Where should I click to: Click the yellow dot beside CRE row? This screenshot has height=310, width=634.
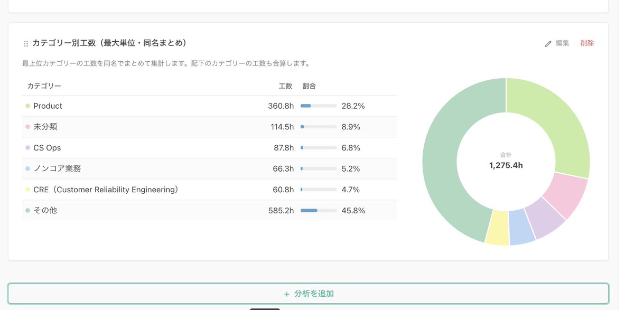tap(27, 189)
